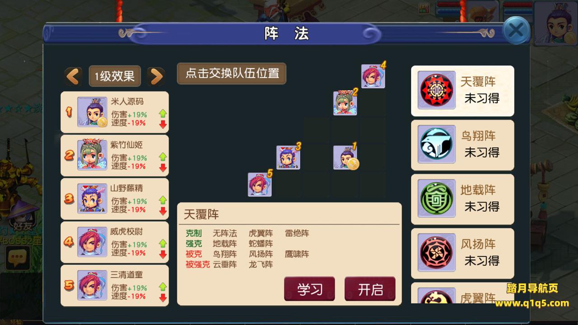Click the grid avatar numbered 3
The height and width of the screenshot is (325, 578).
coord(288,157)
